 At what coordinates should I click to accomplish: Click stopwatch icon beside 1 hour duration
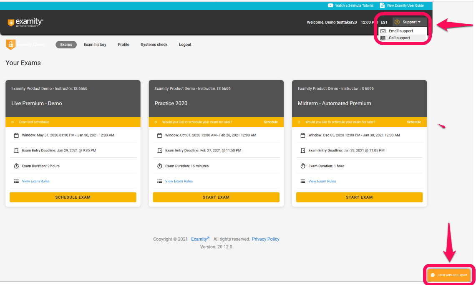[302, 166]
